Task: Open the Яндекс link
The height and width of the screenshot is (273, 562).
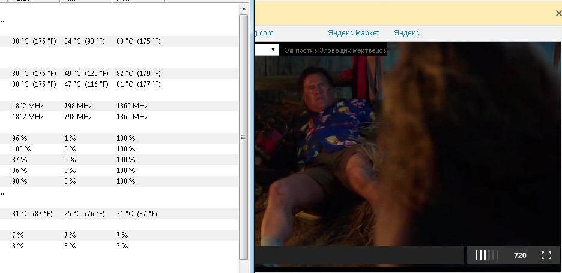Action: [x=406, y=33]
